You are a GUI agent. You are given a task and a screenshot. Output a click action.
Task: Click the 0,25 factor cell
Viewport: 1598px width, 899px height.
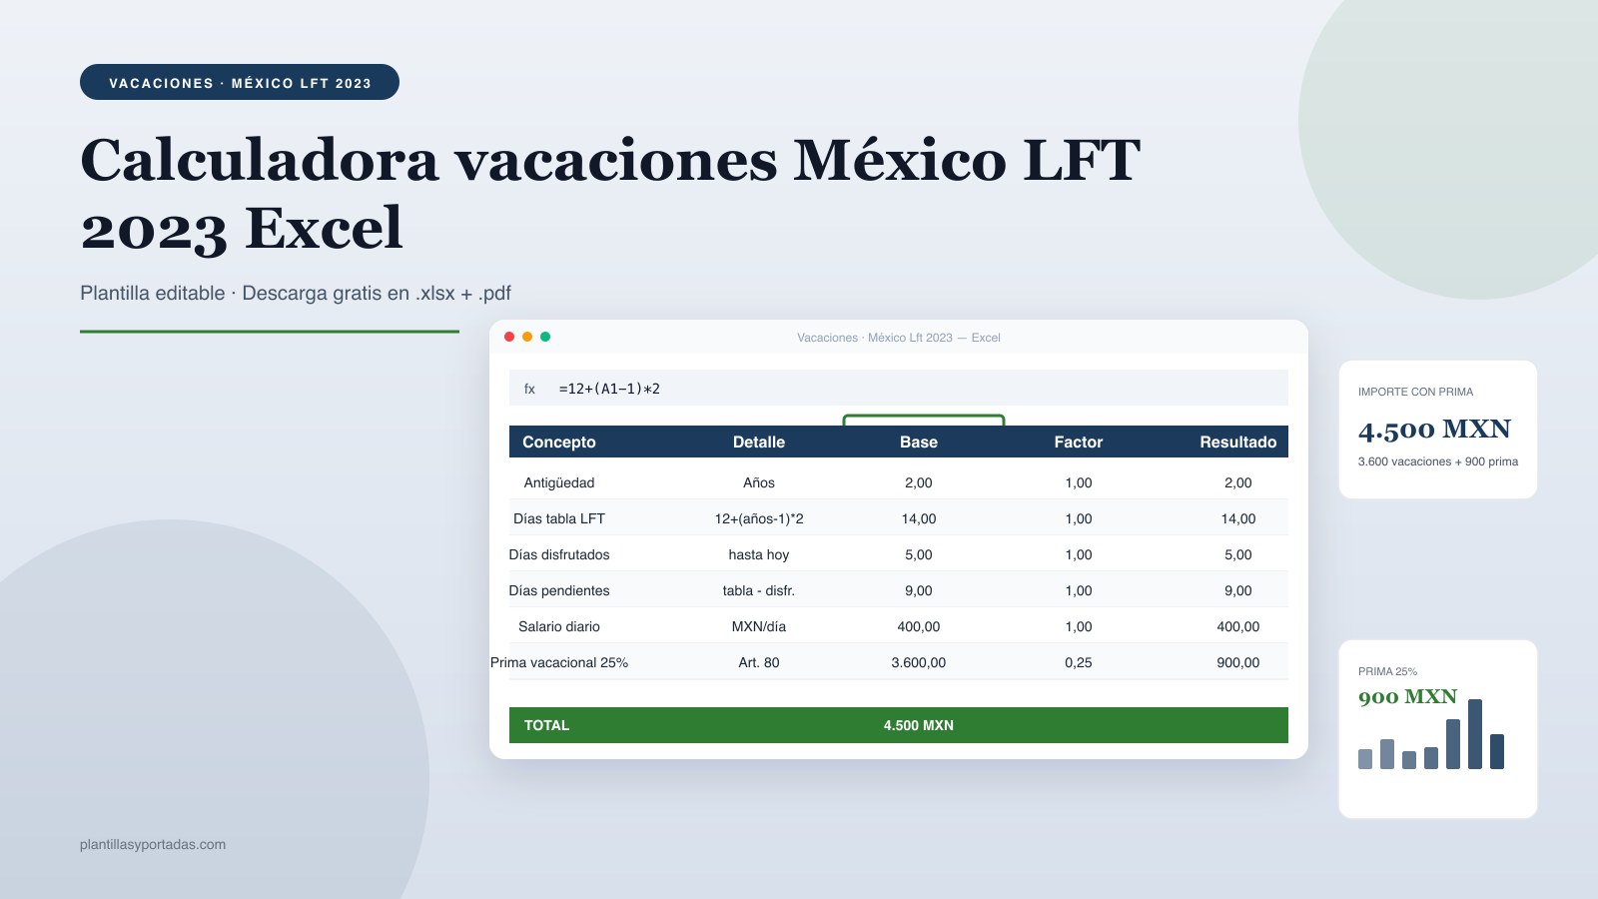click(x=1079, y=662)
